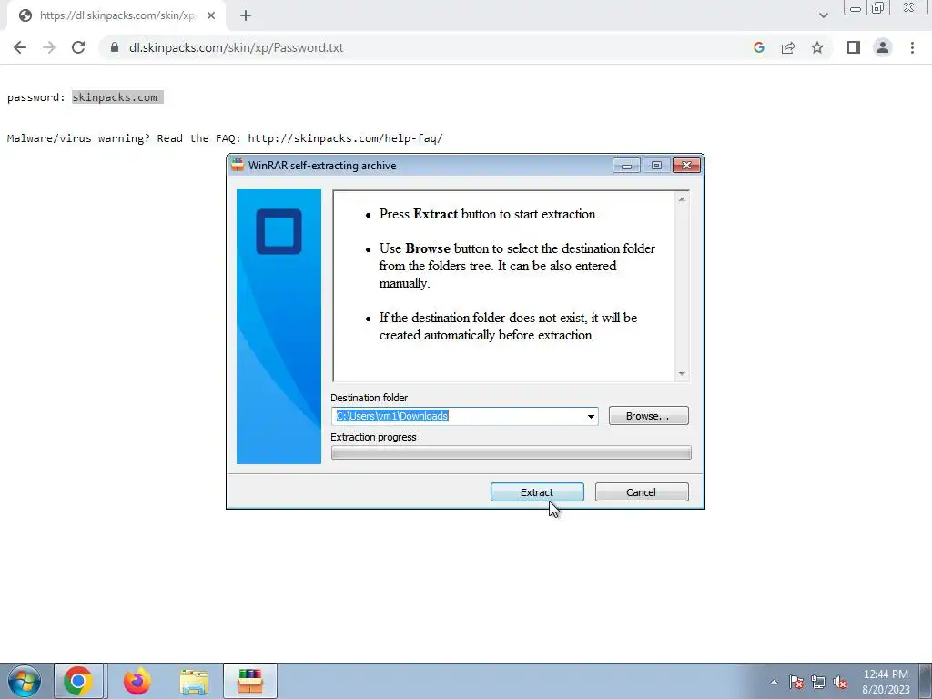Viewport: 932px width, 699px height.
Task: Restore down the Chrome window
Action: point(877,8)
